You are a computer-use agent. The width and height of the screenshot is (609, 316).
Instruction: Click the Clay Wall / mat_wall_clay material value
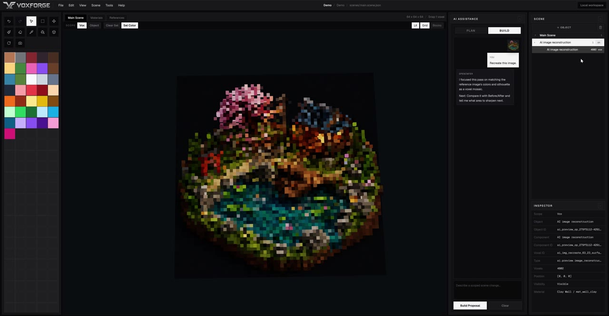[x=577, y=292]
